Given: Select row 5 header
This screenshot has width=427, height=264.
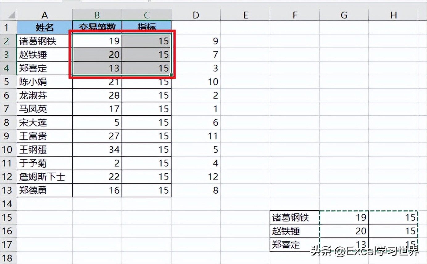Looking at the screenshot, I should [x=8, y=82].
